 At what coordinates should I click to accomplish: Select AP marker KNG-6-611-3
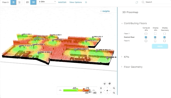point(97,50)
